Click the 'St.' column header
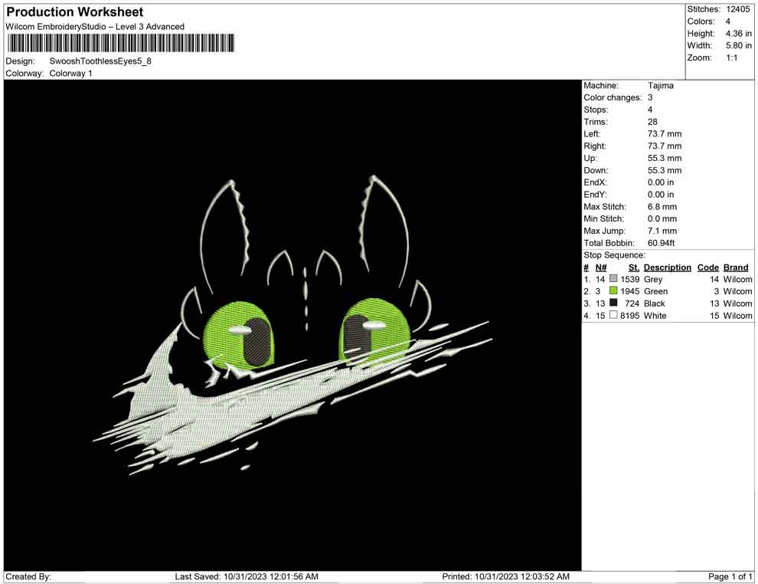Screen dimensions: 758x584 tap(634, 267)
